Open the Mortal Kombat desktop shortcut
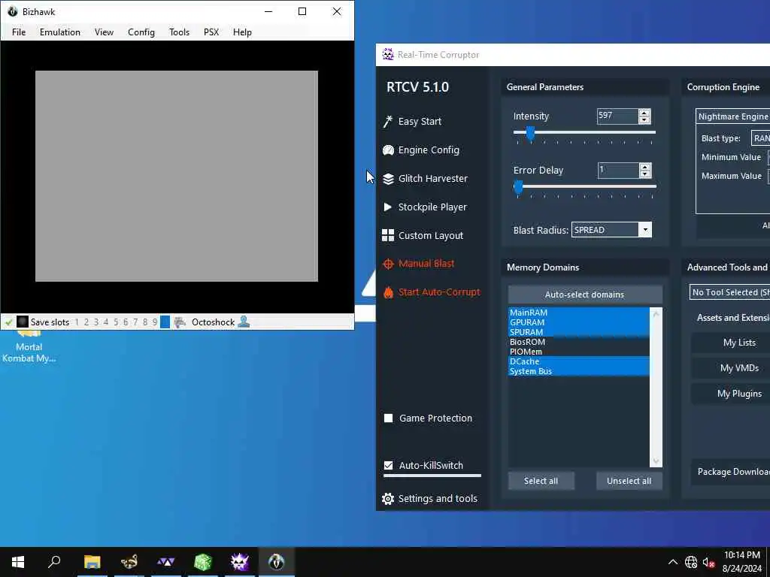The width and height of the screenshot is (770, 577). click(29, 347)
